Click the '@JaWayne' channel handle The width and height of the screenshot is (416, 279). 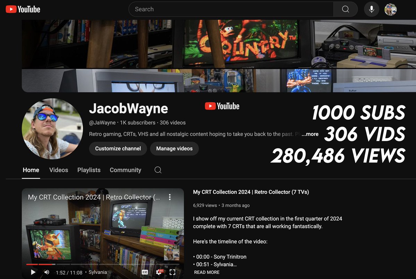[102, 123]
